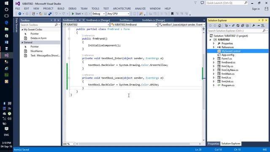The image size is (270, 152).
Task: Open the BUILD menu
Action: coord(61,8)
